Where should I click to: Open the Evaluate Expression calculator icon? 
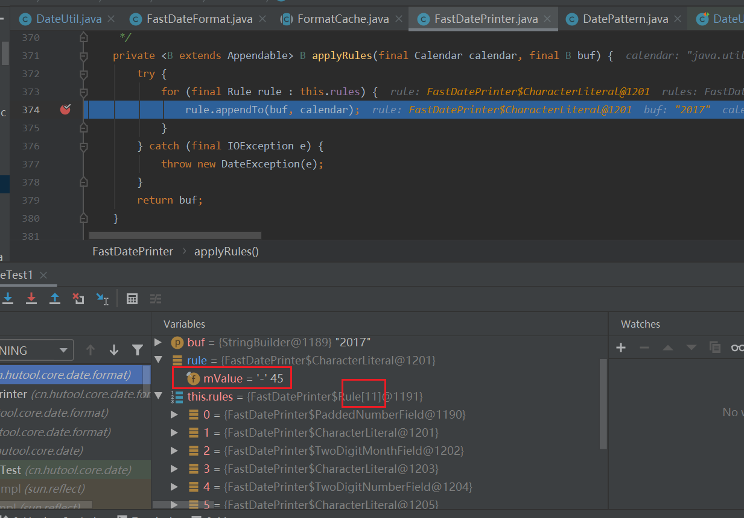tap(132, 298)
